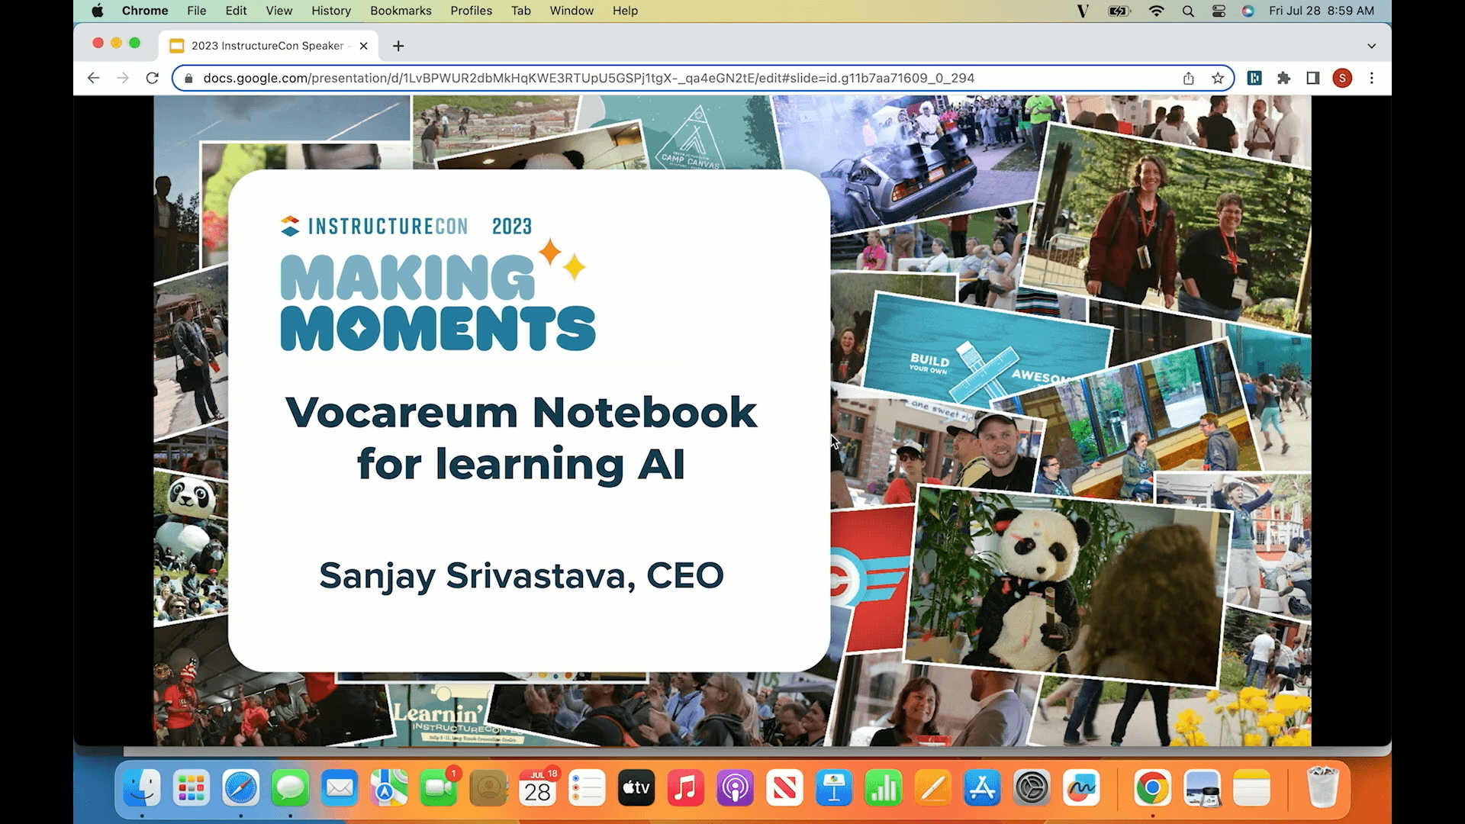Expand the tab search chevron
Screen dimensions: 1465x824
[x=1371, y=46]
